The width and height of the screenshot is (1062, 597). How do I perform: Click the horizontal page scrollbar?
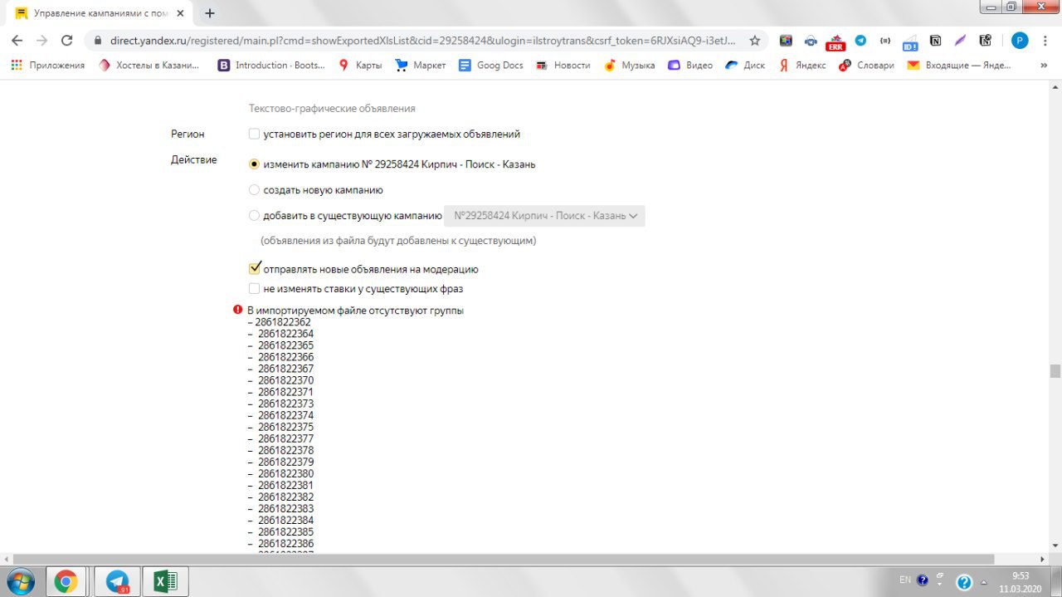coord(504,559)
